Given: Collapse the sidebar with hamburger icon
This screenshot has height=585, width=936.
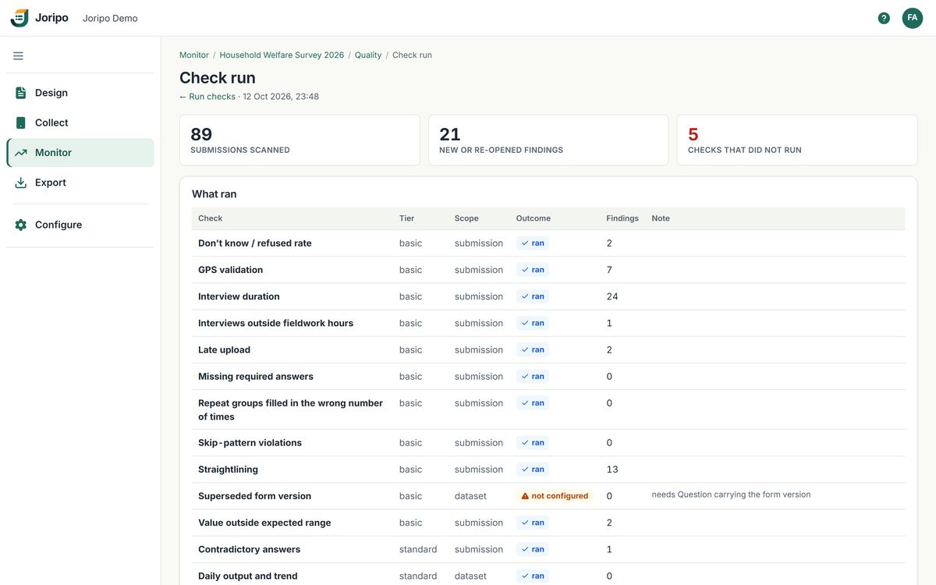Looking at the screenshot, I should click(18, 56).
